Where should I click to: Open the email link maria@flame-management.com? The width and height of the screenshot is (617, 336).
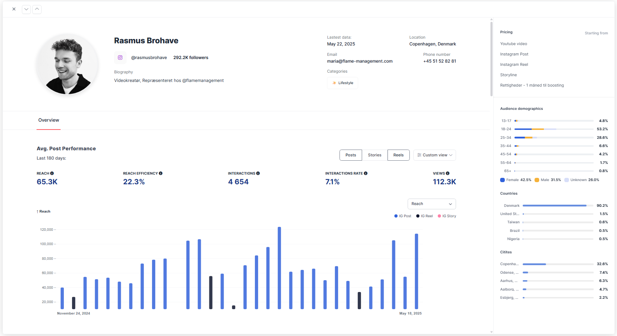pos(360,61)
